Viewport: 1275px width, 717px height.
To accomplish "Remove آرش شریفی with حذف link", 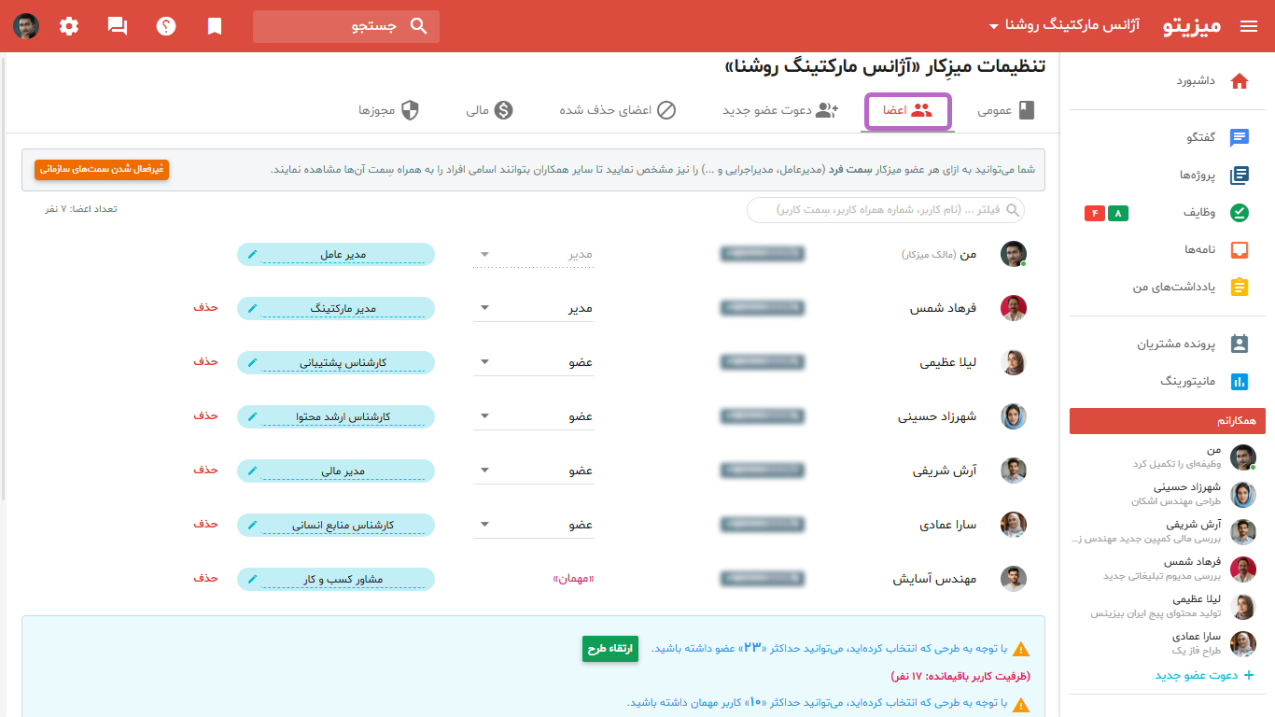I will click(x=205, y=470).
